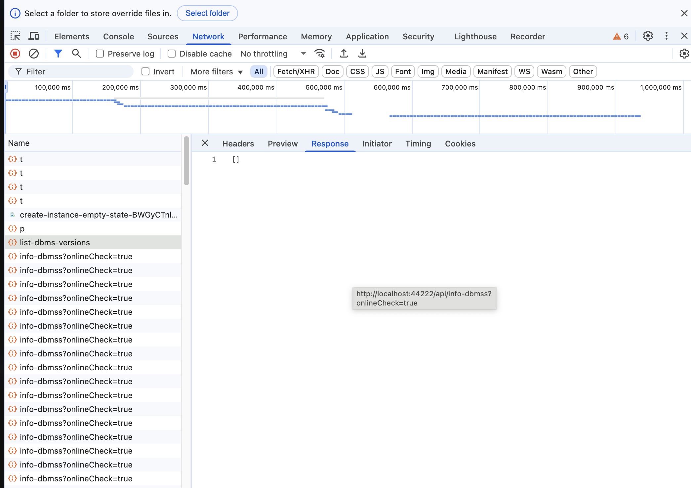Open the Console panel tab
Viewport: 691px width, 488px height.
pos(118,36)
